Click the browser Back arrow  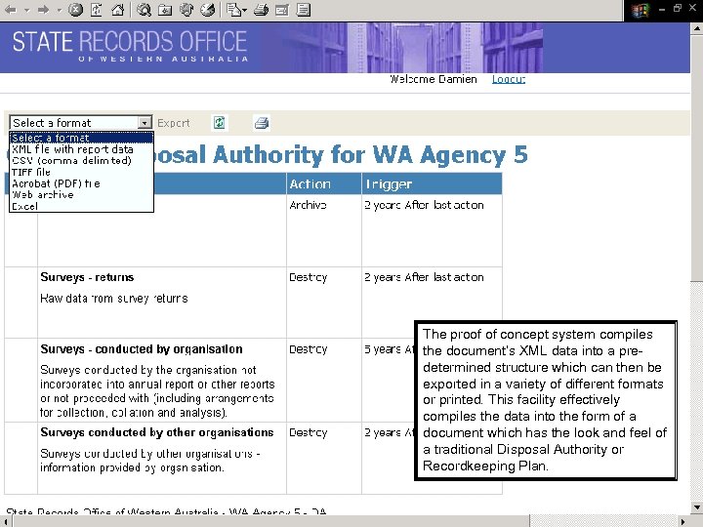11,10
